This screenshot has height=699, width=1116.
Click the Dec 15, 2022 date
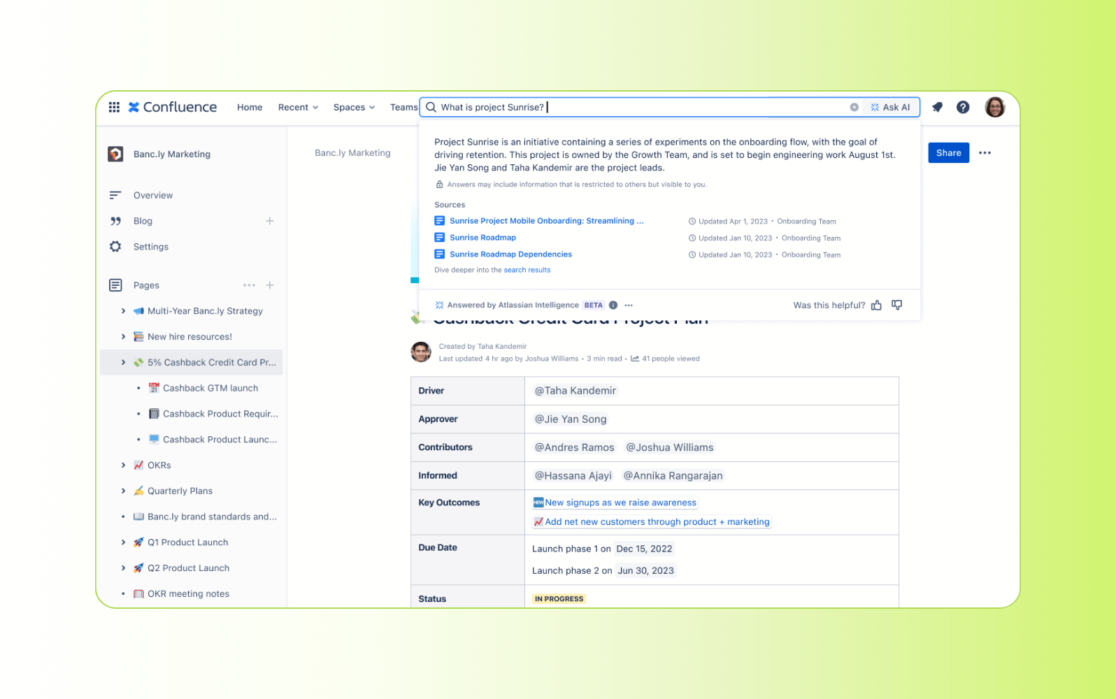pyautogui.click(x=644, y=549)
